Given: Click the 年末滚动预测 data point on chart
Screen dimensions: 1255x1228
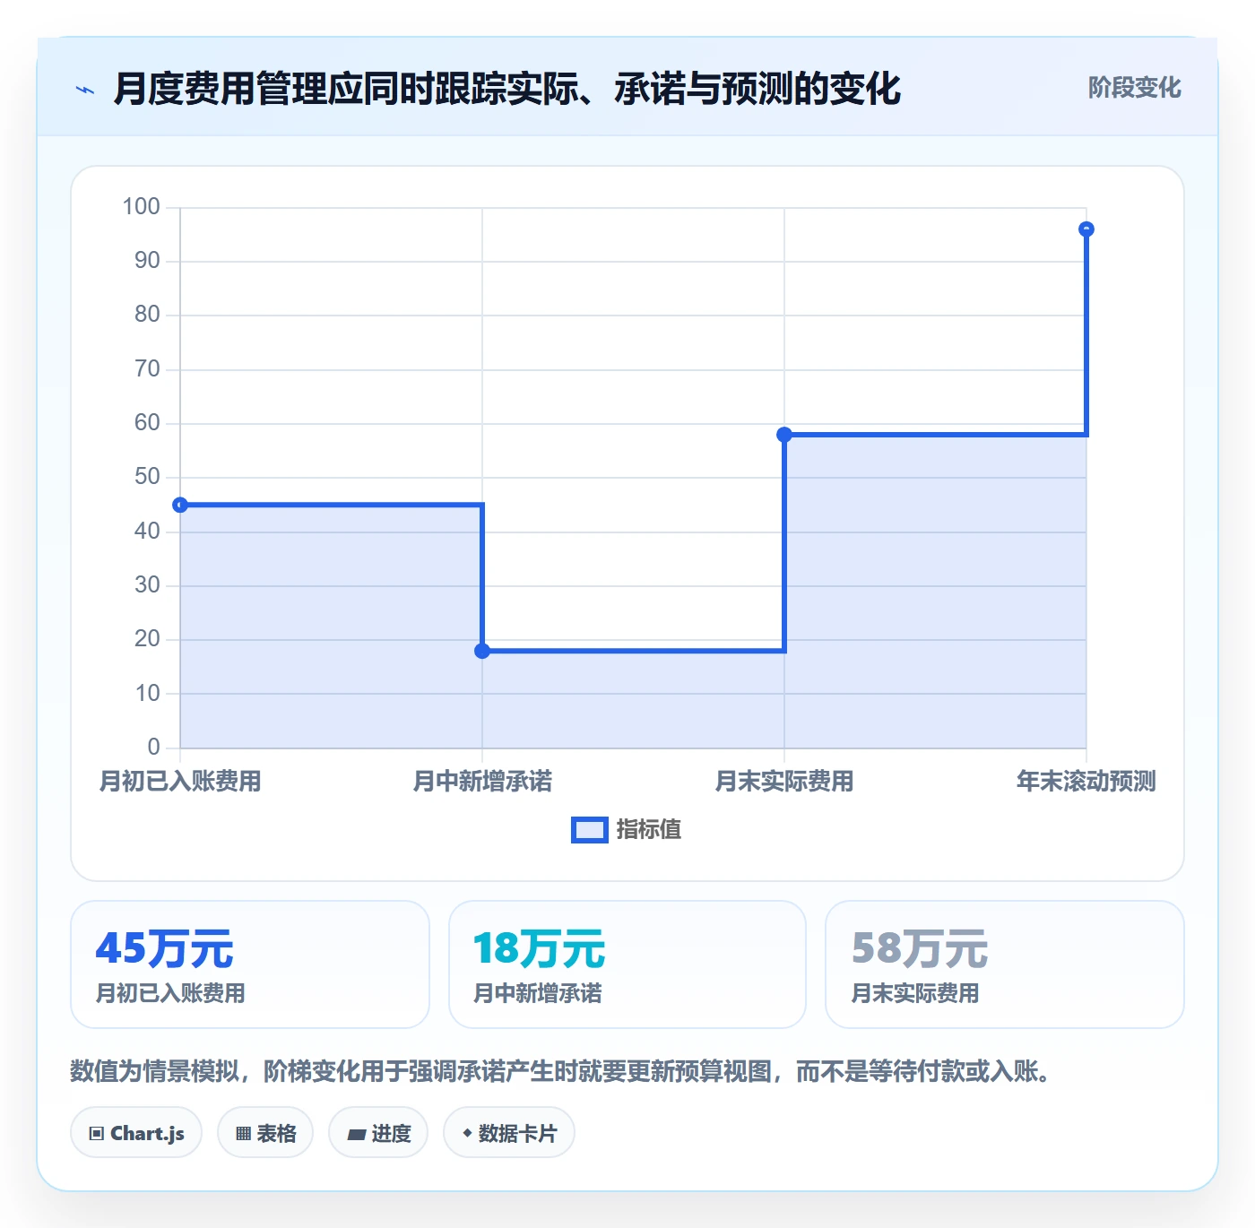Looking at the screenshot, I should pos(1086,229).
